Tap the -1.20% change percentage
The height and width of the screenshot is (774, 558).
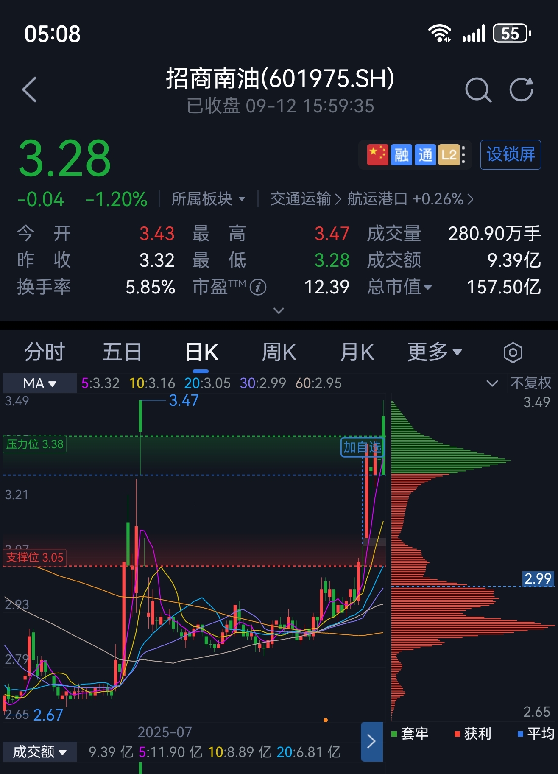pos(117,199)
